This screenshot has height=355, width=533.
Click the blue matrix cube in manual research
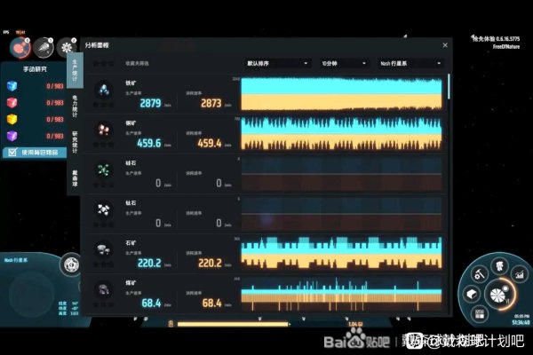(x=12, y=86)
